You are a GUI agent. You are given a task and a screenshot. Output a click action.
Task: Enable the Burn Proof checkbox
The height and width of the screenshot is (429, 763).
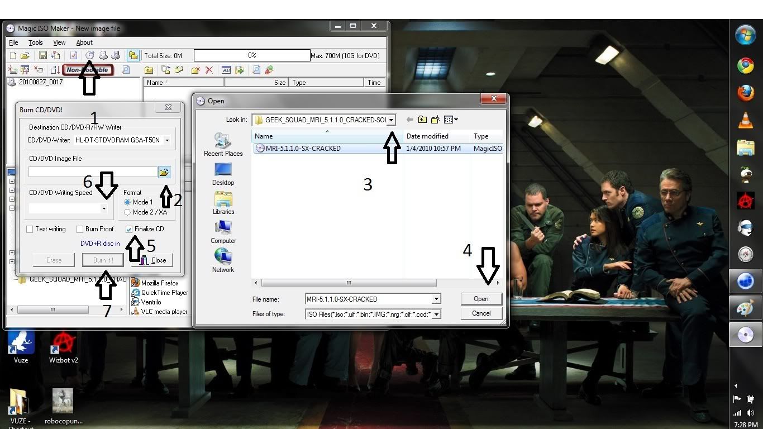pos(80,229)
